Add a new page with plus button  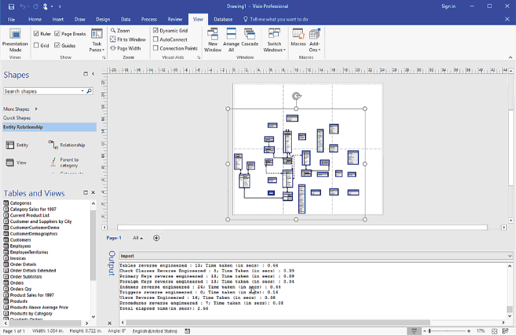click(x=156, y=238)
